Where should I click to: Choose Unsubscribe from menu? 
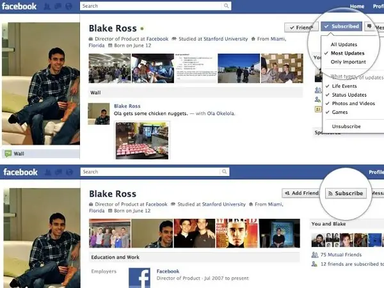(346, 126)
